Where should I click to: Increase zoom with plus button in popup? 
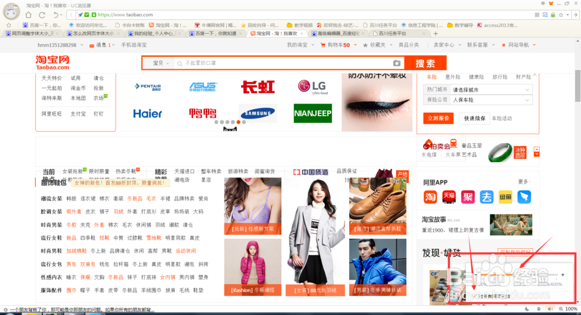pos(563,275)
